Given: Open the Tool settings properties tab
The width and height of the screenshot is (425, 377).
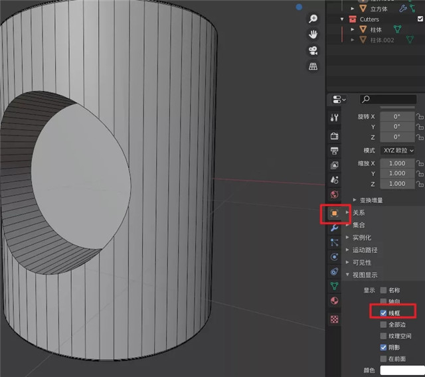Looking at the screenshot, I should pyautogui.click(x=334, y=117).
